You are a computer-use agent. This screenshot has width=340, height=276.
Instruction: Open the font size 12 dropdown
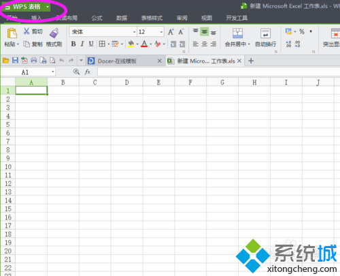point(161,32)
